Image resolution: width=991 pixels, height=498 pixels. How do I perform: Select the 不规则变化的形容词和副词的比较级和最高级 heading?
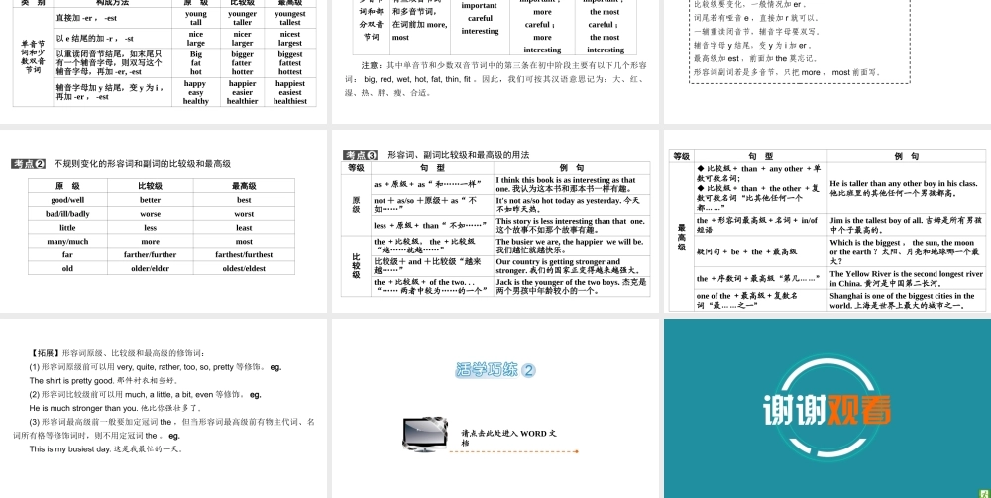click(x=142, y=164)
